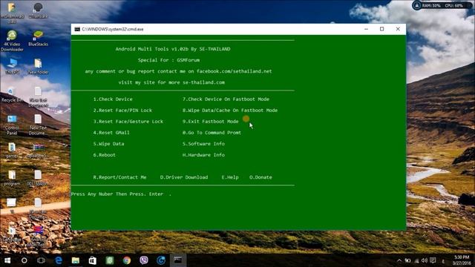Click the "2.Reset Face/PIN Lock" line

click(122, 111)
